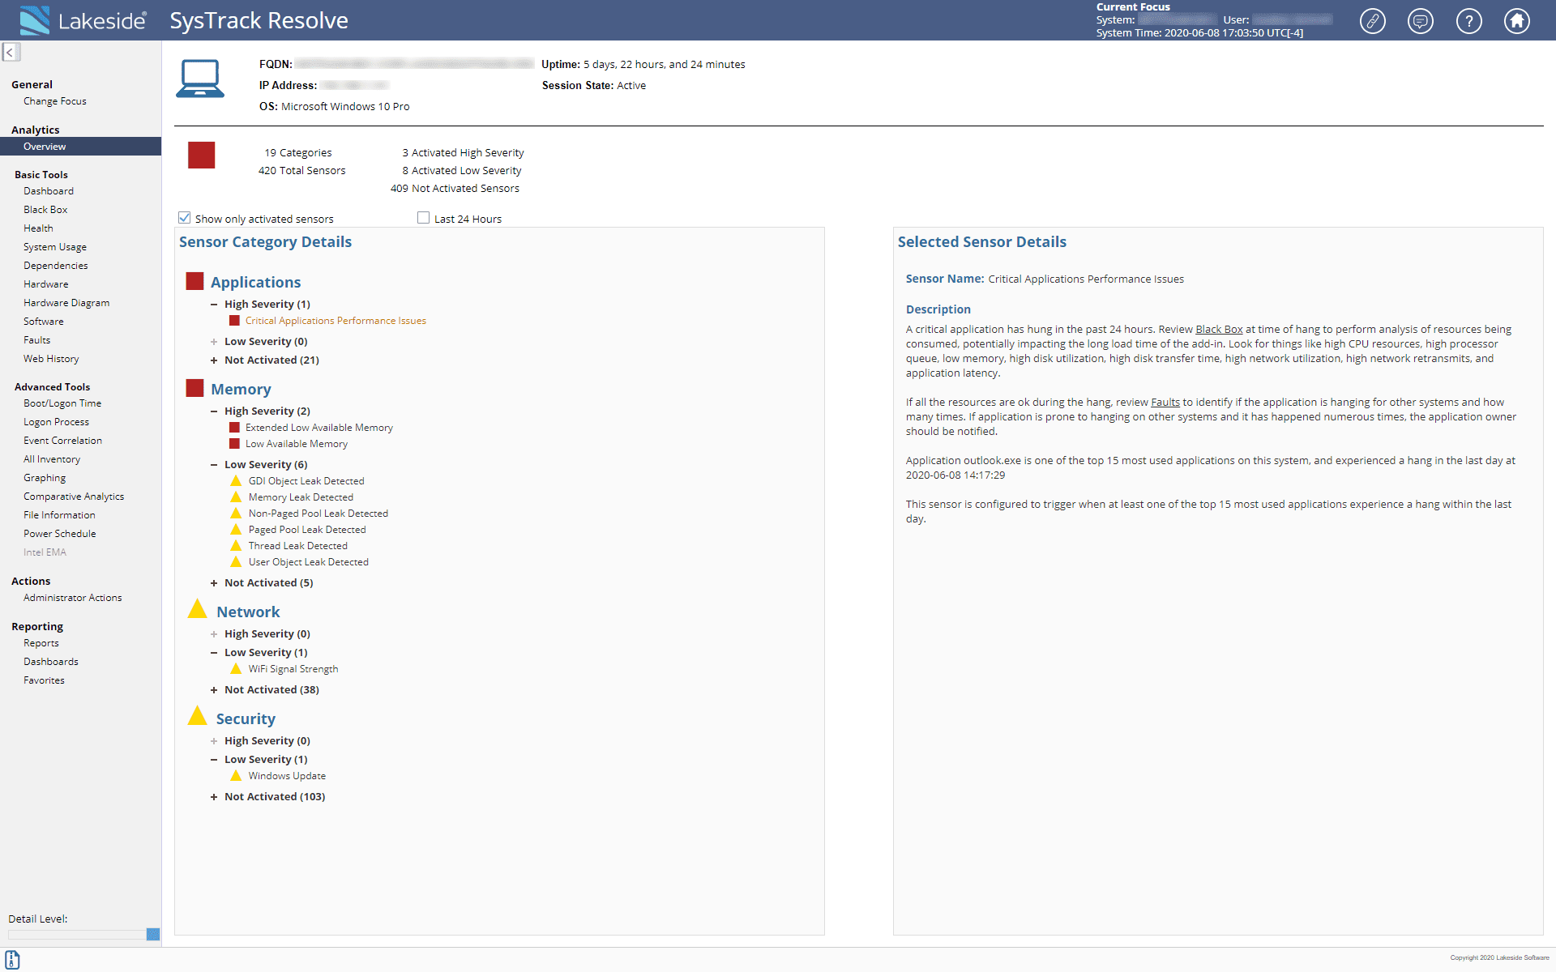Viewport: 1556px width, 972px height.
Task: Click warning icon beside WiFi Signal Strength
Action: tap(236, 669)
